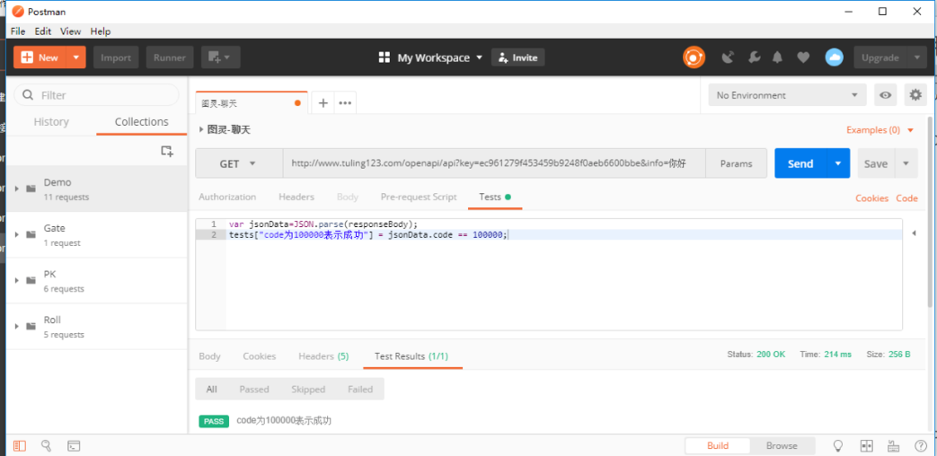
Task: Click the unsaved orange dot on the tab
Action: pyautogui.click(x=297, y=103)
